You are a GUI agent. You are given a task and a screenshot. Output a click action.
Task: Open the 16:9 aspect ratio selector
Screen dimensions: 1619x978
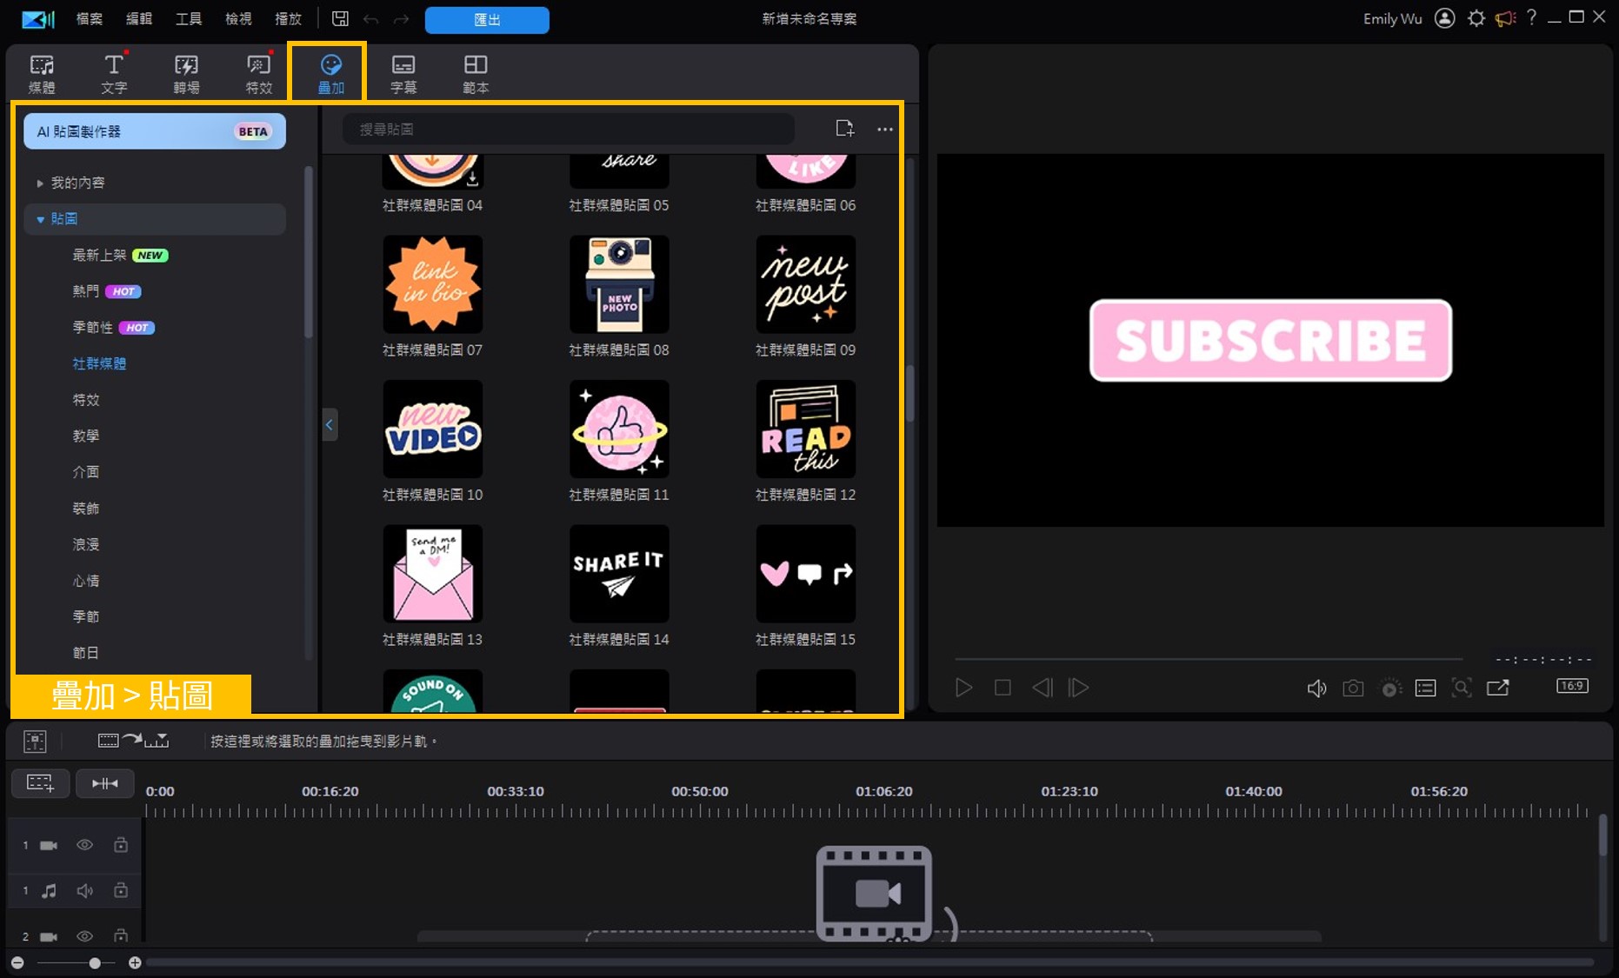click(x=1572, y=686)
